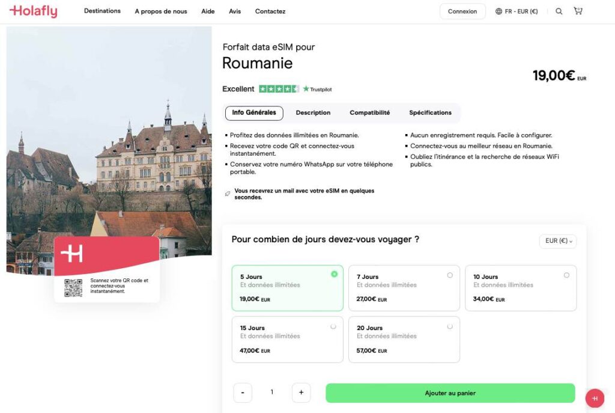Click Ajouter au panier
This screenshot has height=413, width=615.
450,392
